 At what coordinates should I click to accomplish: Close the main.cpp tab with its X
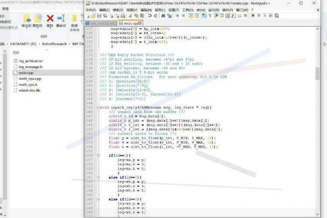(140, 23)
